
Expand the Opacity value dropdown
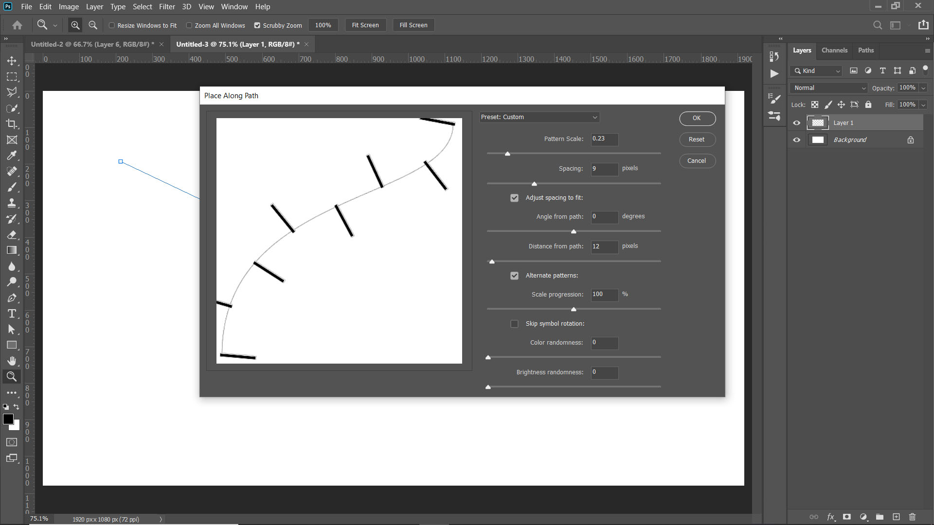pyautogui.click(x=923, y=87)
